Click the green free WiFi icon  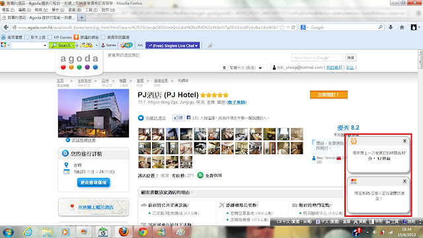tap(200, 175)
